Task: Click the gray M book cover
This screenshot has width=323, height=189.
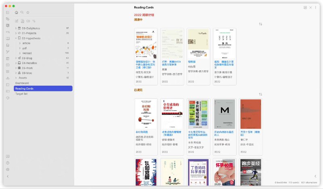Action: pyautogui.click(x=224, y=114)
